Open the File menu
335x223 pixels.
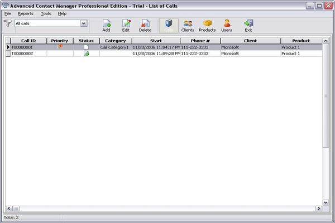tap(8, 13)
